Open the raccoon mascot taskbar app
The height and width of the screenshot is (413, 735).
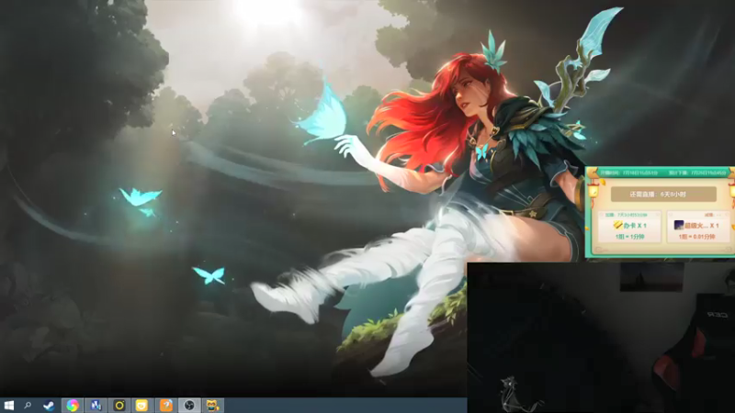(x=212, y=406)
